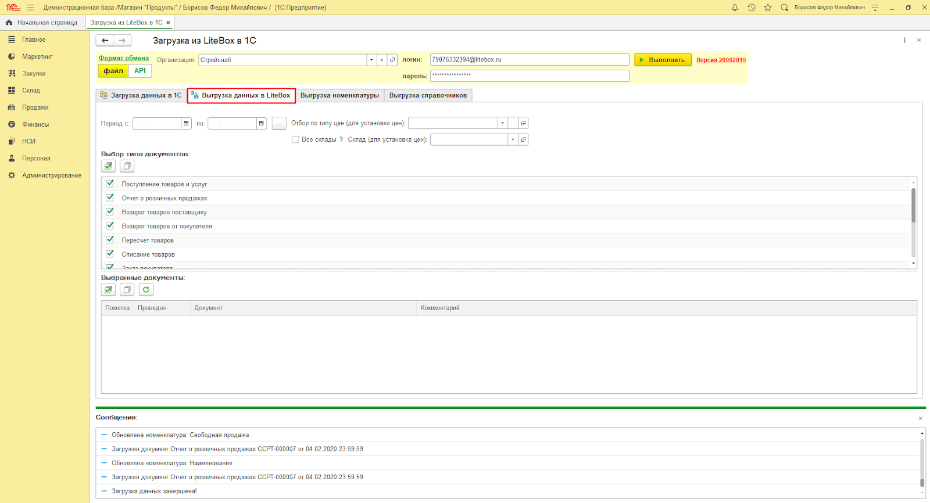Open Склад section in sidebar
Image resolution: width=930 pixels, height=503 pixels.
[x=31, y=91]
